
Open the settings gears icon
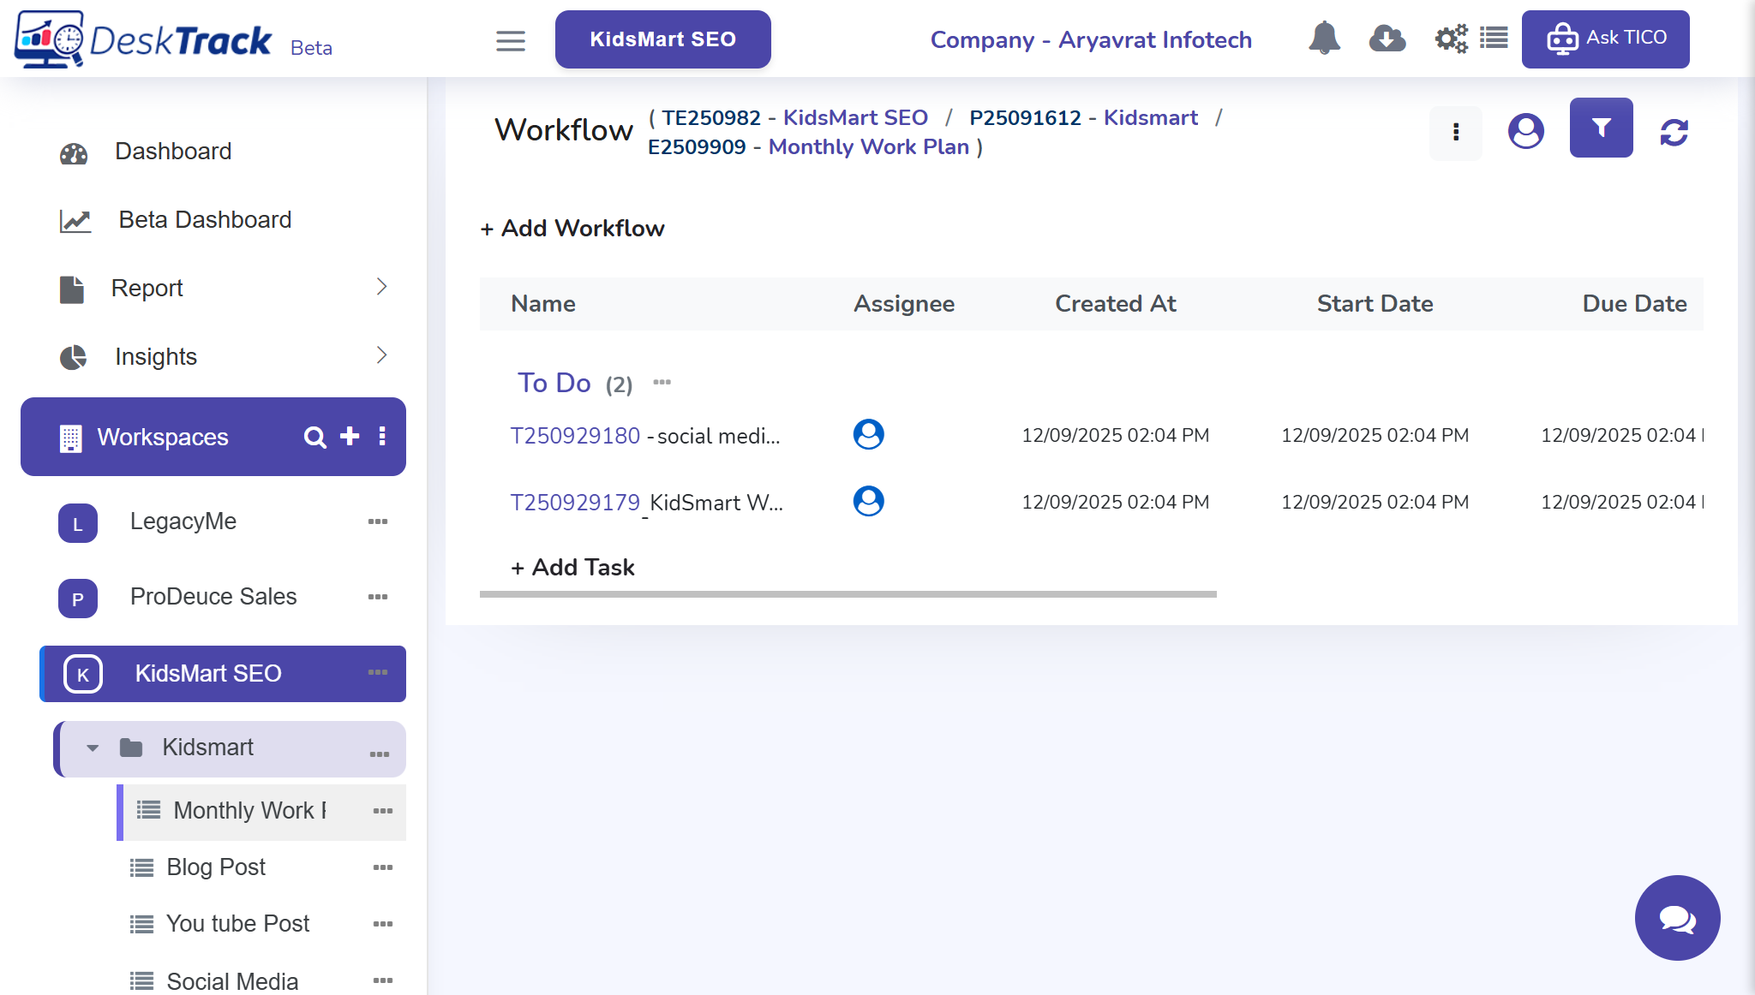click(1451, 39)
